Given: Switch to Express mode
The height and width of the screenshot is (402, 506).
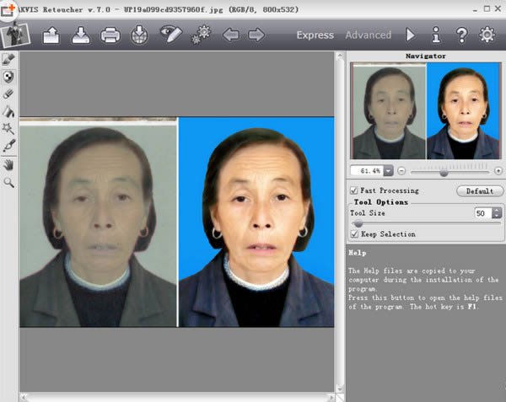Looking at the screenshot, I should tap(315, 35).
